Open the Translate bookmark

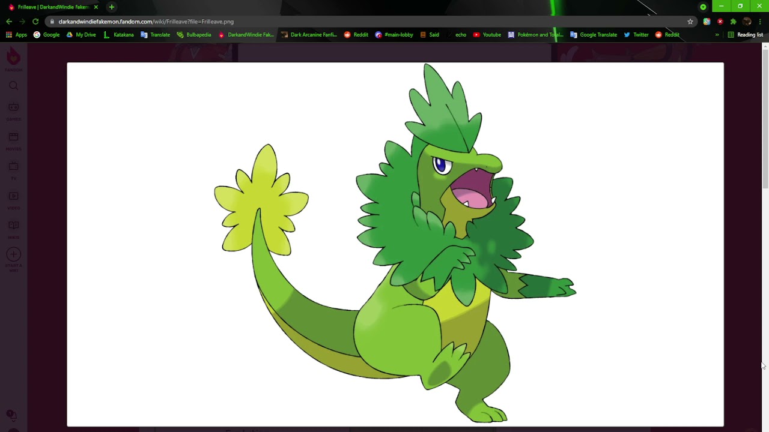click(155, 35)
